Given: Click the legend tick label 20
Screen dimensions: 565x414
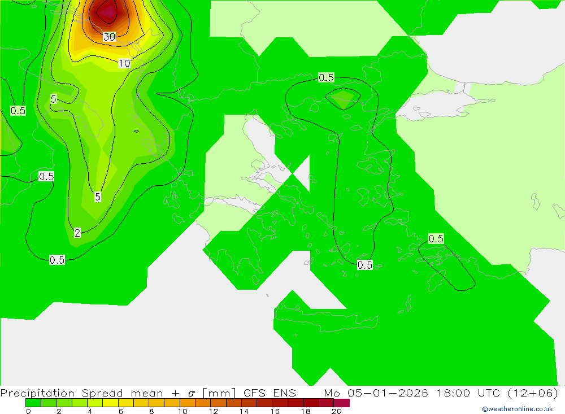Looking at the screenshot, I should tap(336, 411).
